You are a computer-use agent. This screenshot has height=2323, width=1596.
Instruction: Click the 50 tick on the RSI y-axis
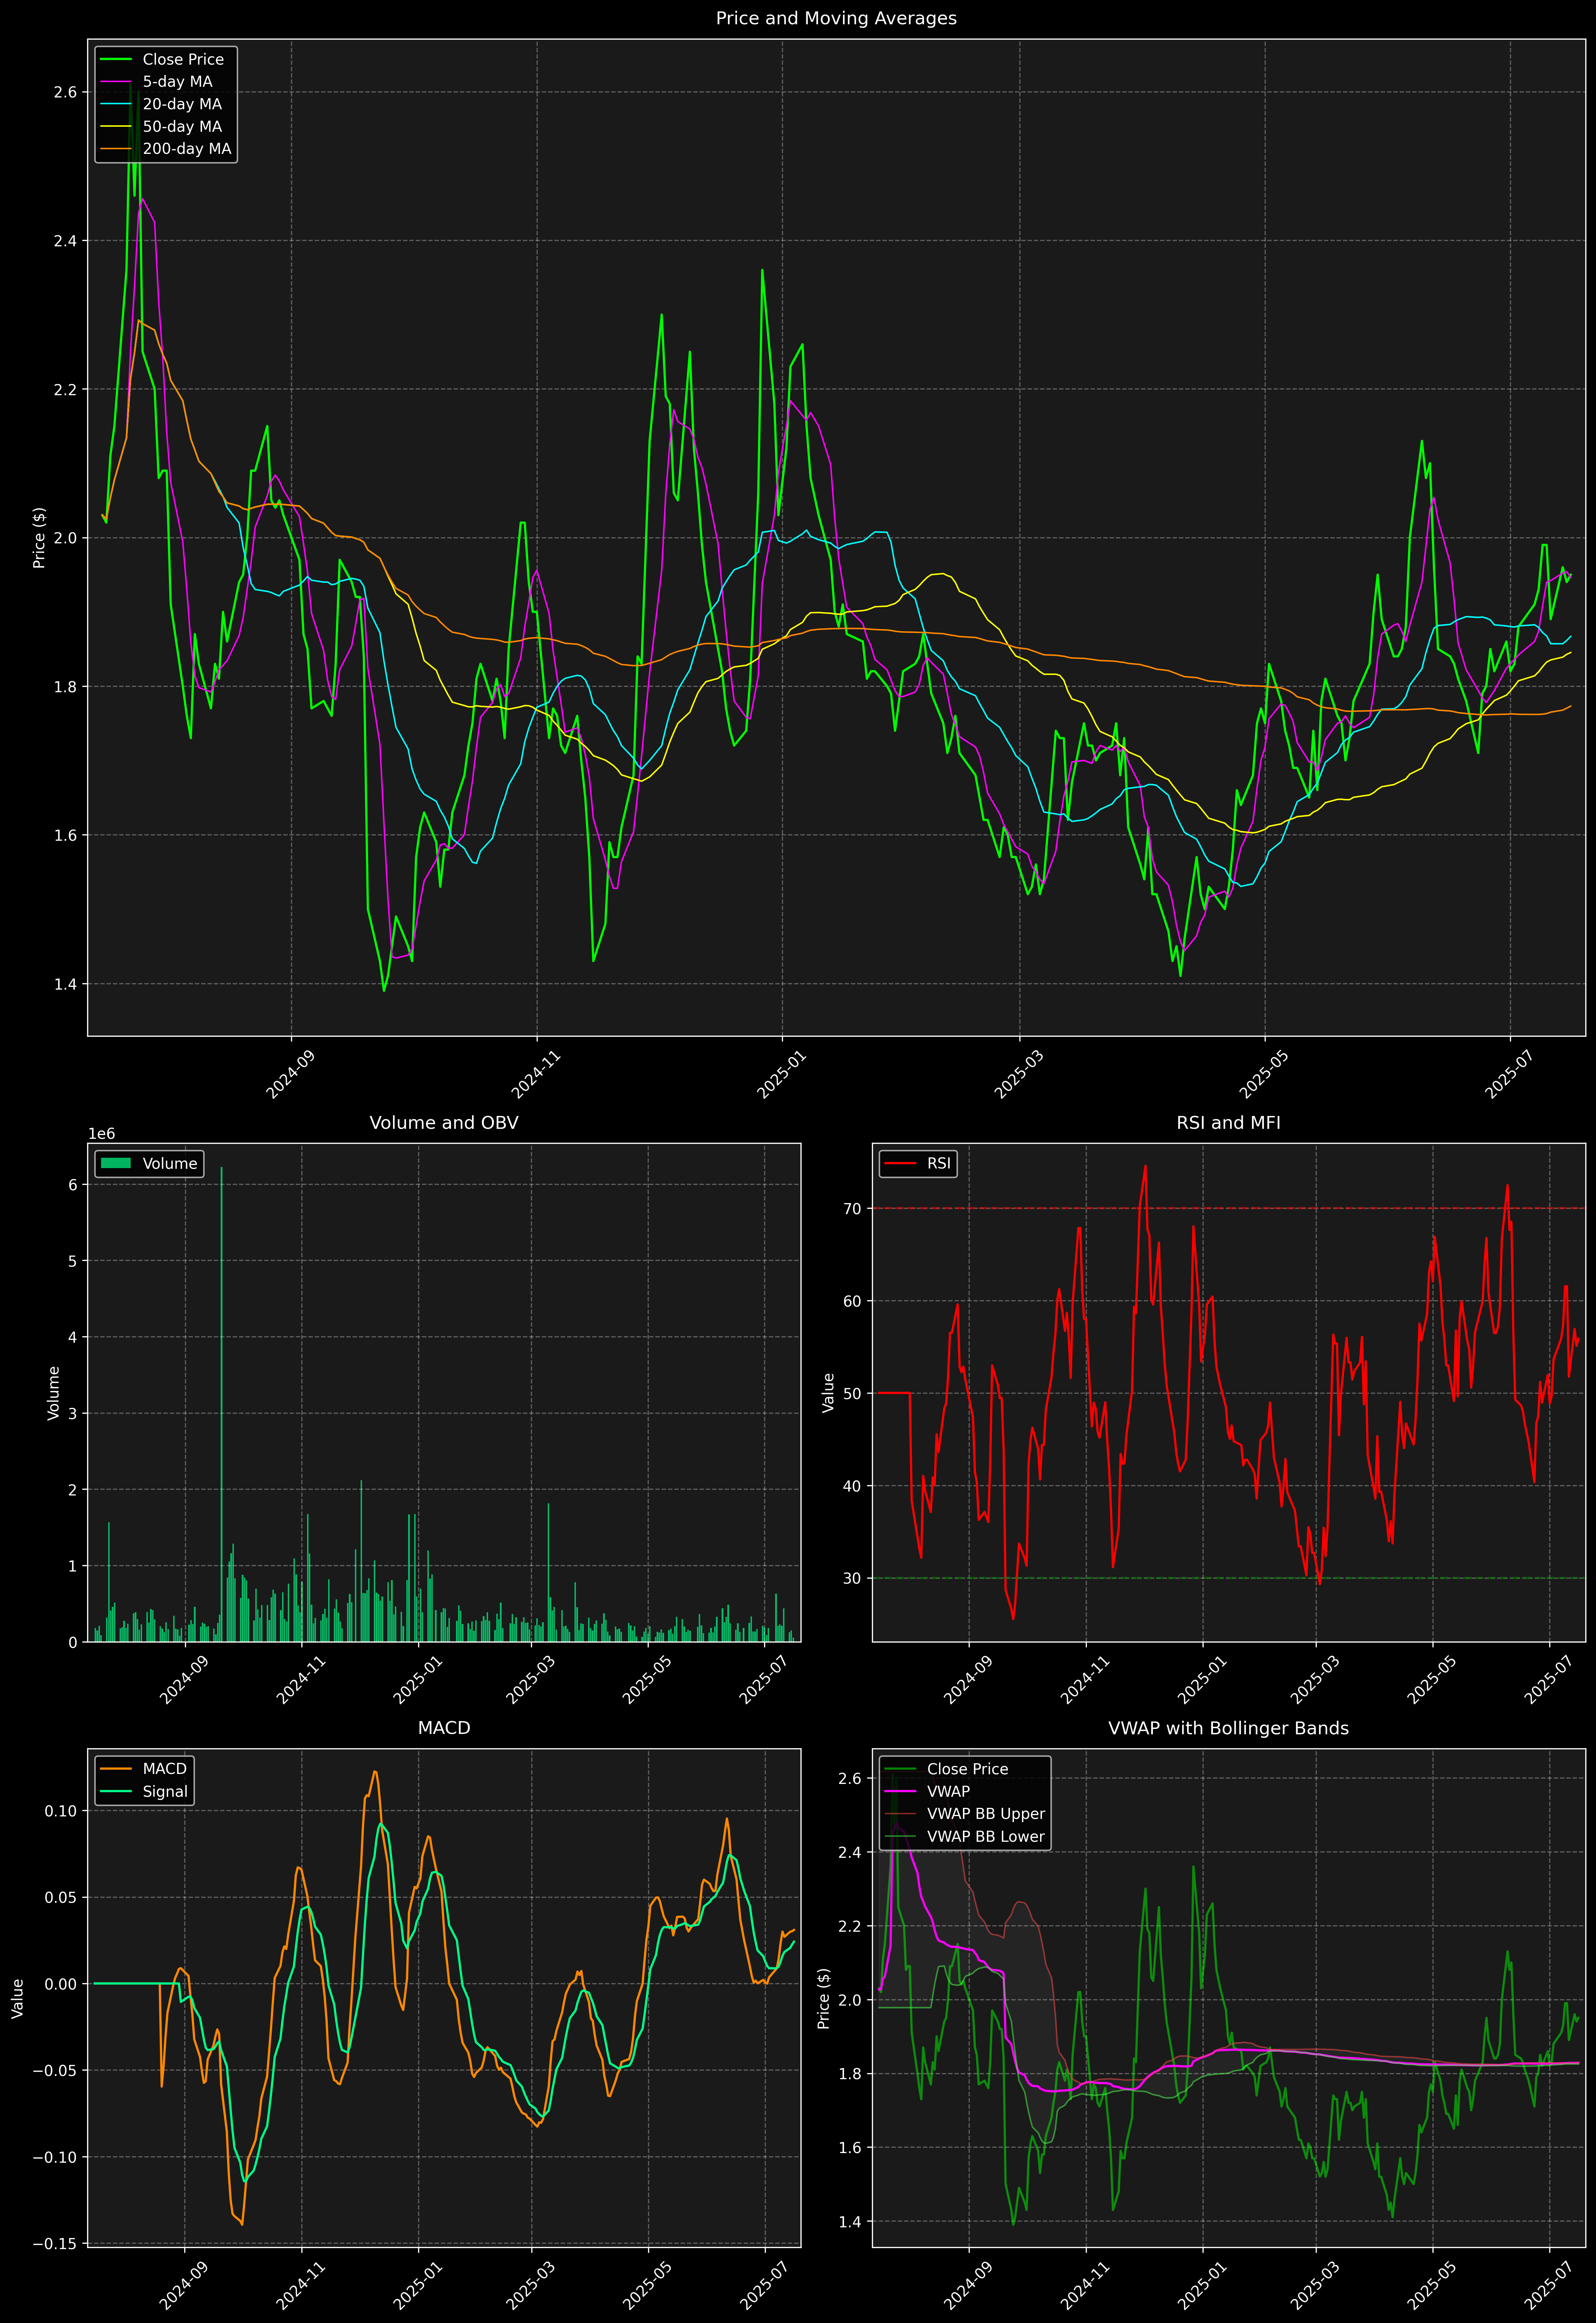(852, 1393)
